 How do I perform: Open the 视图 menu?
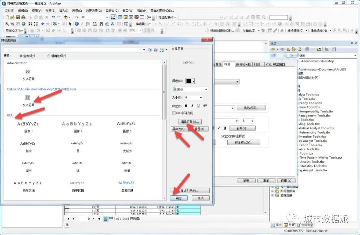point(37,11)
